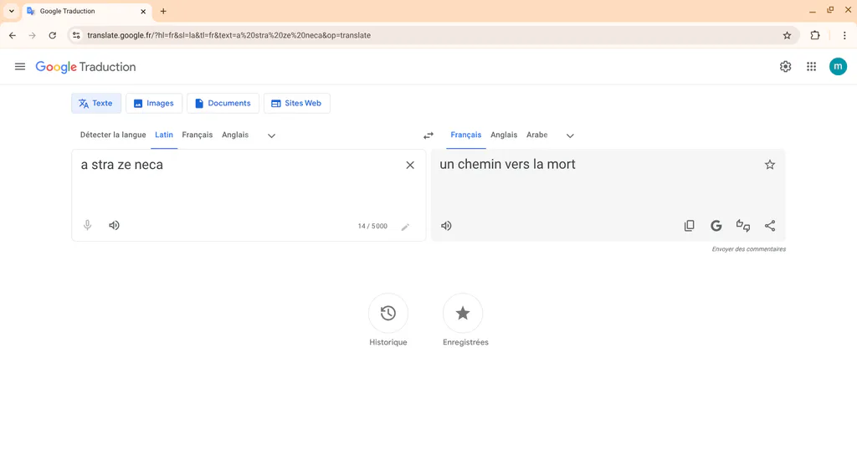This screenshot has height=455, width=857.
Task: Listen to the French translation audio
Action: coord(447,226)
